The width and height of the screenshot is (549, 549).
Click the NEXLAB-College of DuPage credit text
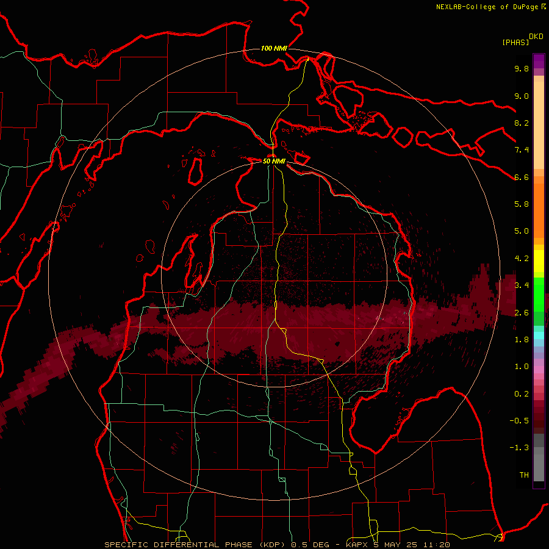pos(487,7)
